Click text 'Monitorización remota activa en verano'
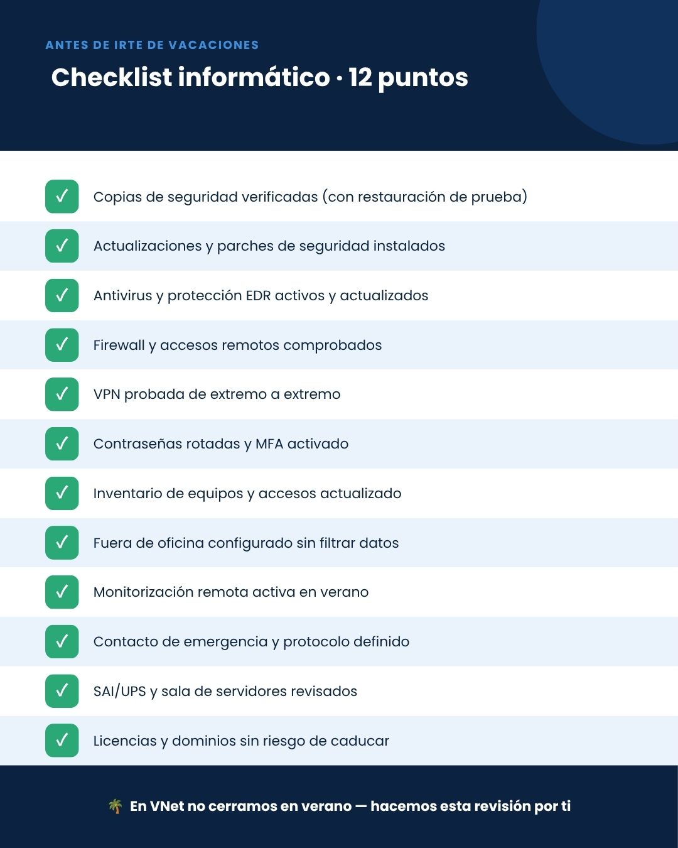Image resolution: width=678 pixels, height=848 pixels. coord(231,592)
